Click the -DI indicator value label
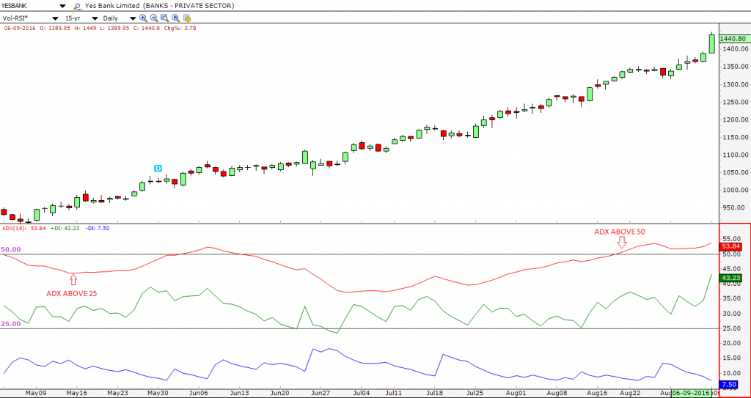This screenshot has width=751, height=398. [98, 229]
